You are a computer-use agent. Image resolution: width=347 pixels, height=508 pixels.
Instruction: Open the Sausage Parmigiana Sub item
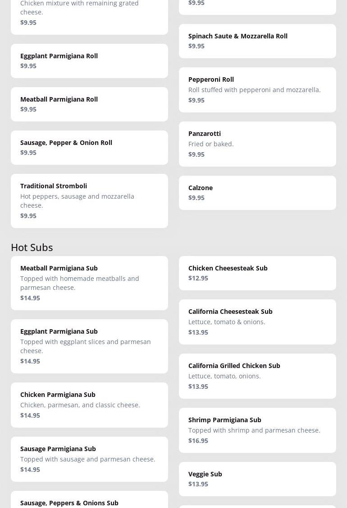89,459
